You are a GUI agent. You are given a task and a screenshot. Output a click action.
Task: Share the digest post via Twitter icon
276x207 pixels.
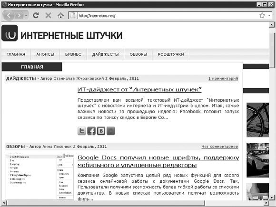82,131
